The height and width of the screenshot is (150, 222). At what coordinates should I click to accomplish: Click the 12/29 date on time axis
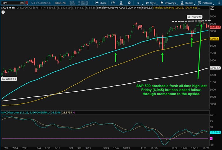206,148
